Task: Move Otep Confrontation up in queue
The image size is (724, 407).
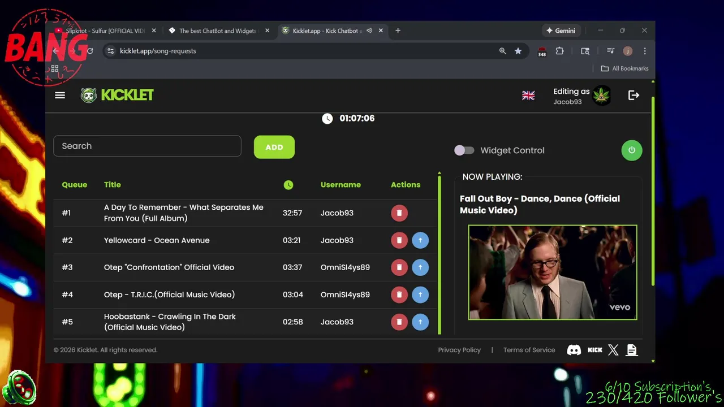Action: click(x=420, y=267)
